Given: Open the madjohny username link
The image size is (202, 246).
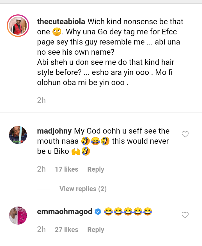Looking at the screenshot, I should 54,131.
